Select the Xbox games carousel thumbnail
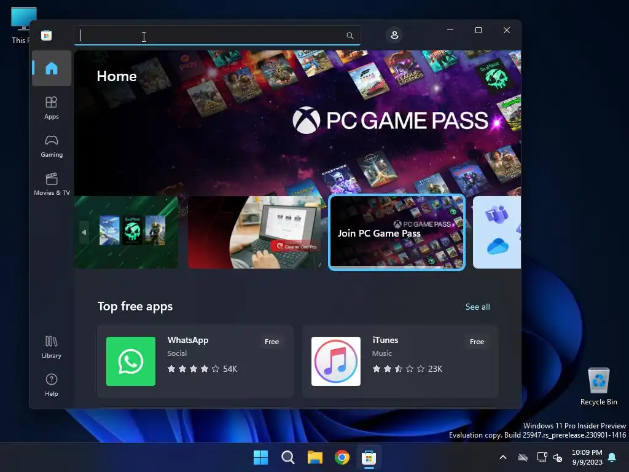Screen dimensions: 629x472 (127, 232)
